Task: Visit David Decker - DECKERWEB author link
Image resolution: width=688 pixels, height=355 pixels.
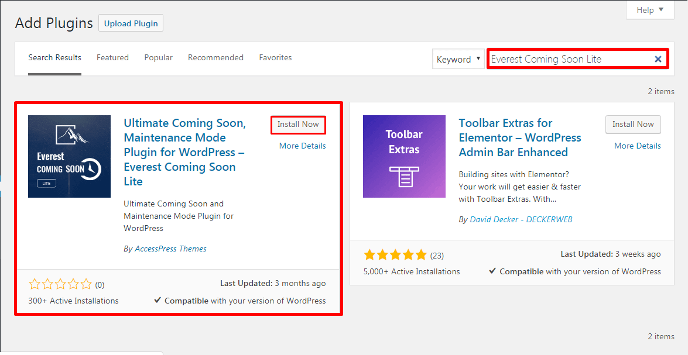Action: click(x=521, y=219)
